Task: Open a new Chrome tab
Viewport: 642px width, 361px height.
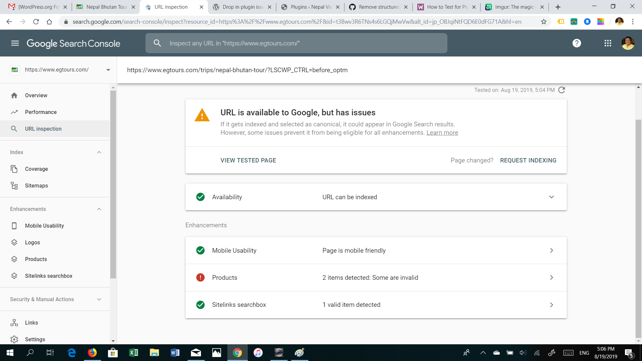Action: tap(558, 7)
